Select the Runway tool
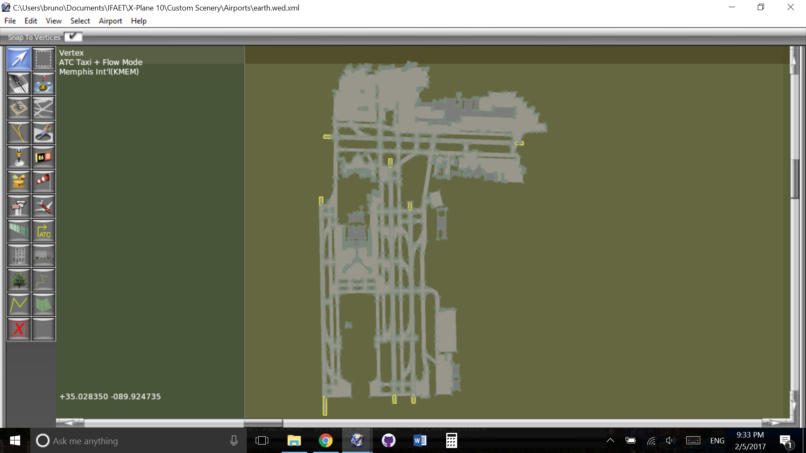 (19, 83)
